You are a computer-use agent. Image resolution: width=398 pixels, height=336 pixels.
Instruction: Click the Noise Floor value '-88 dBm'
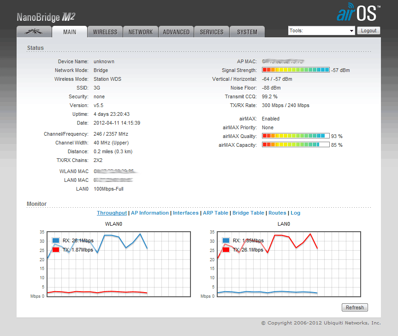pyautogui.click(x=271, y=88)
